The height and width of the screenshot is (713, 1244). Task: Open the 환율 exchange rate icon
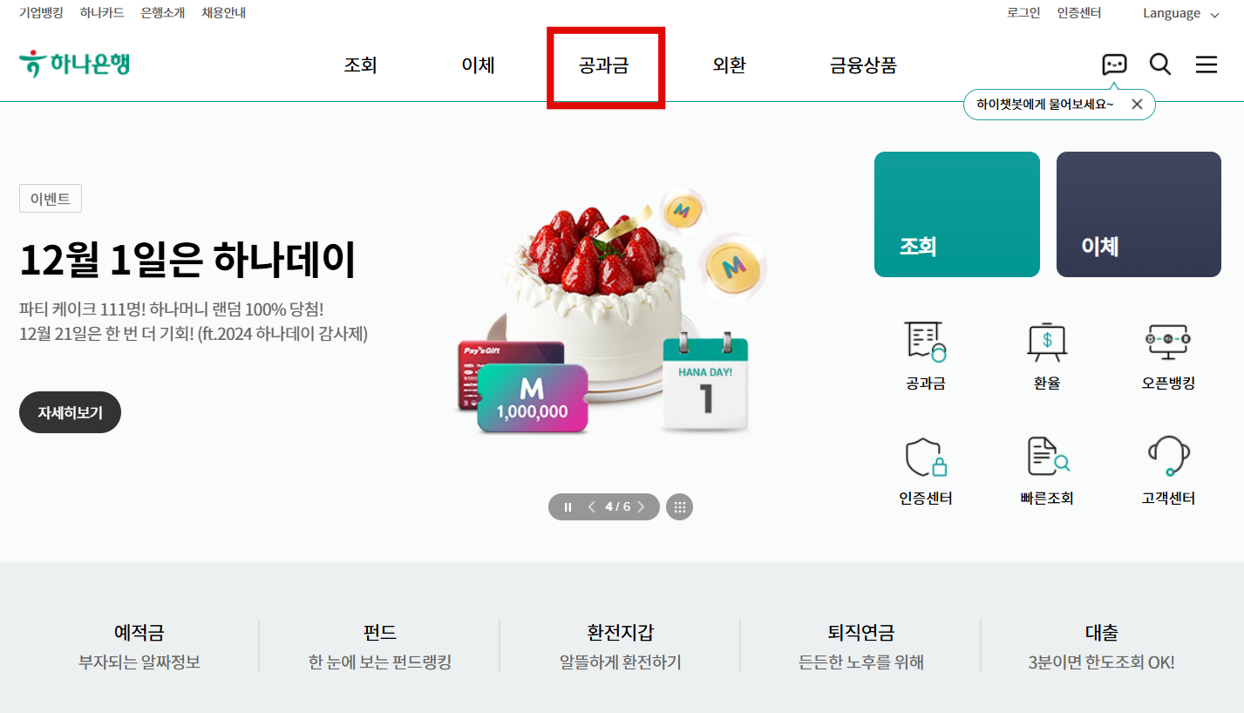(x=1046, y=341)
